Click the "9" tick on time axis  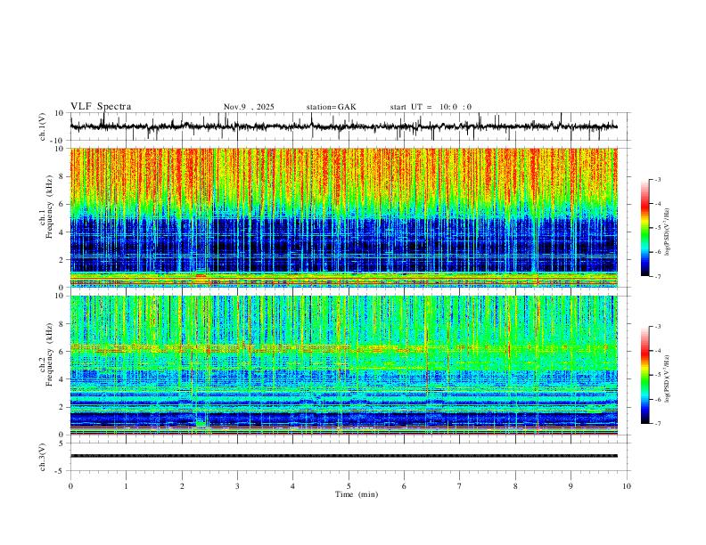pyautogui.click(x=571, y=486)
